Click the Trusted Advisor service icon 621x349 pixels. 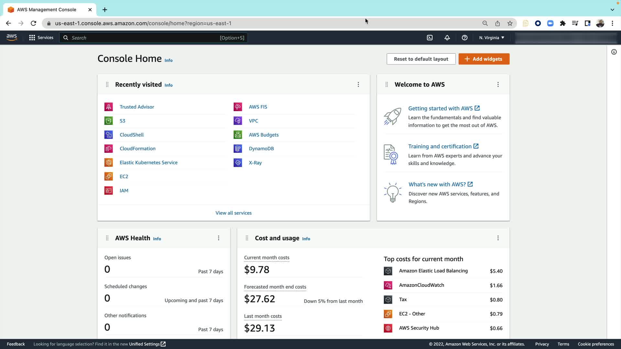pyautogui.click(x=109, y=107)
